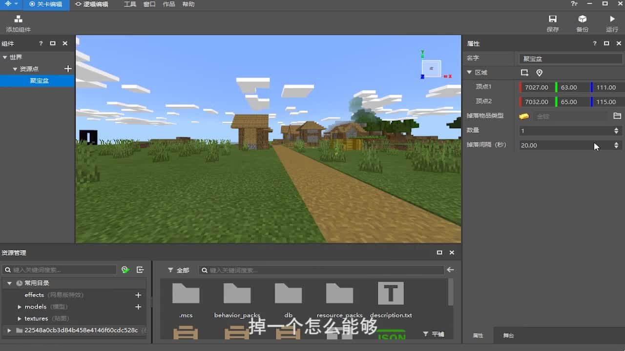Viewport: 625px width, 351px height.
Task: Open the behavior_packs folder
Action: [237, 300]
